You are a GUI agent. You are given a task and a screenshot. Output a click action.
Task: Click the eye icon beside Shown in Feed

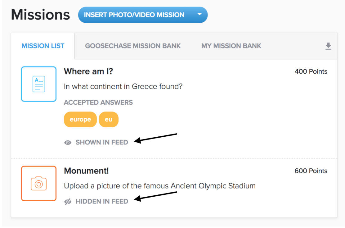pos(68,143)
